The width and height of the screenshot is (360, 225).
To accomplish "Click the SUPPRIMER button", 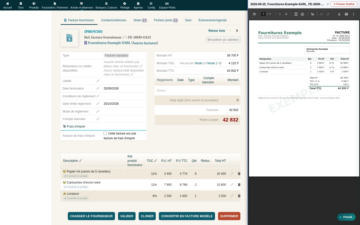I will pyautogui.click(x=229, y=216).
